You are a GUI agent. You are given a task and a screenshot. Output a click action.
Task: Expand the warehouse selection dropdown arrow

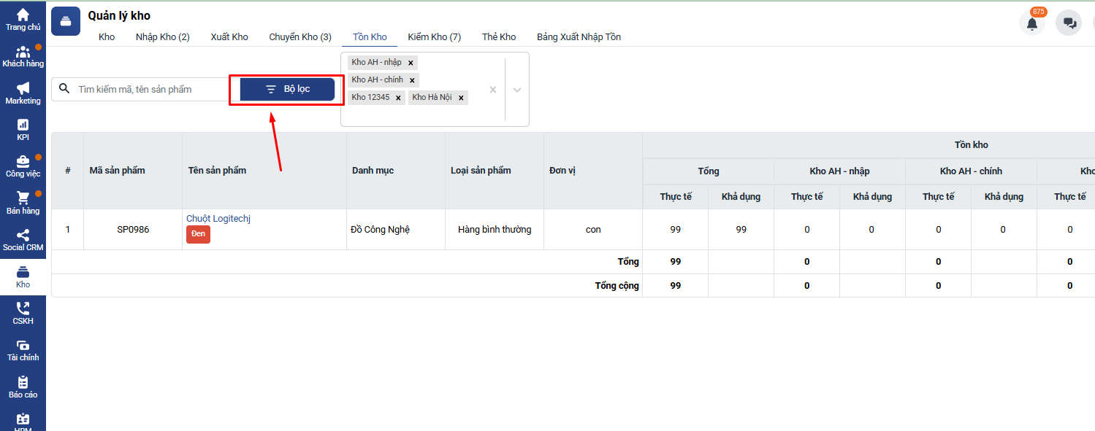517,90
